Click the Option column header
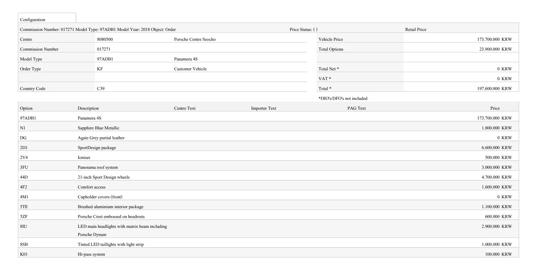 [x=26, y=108]
